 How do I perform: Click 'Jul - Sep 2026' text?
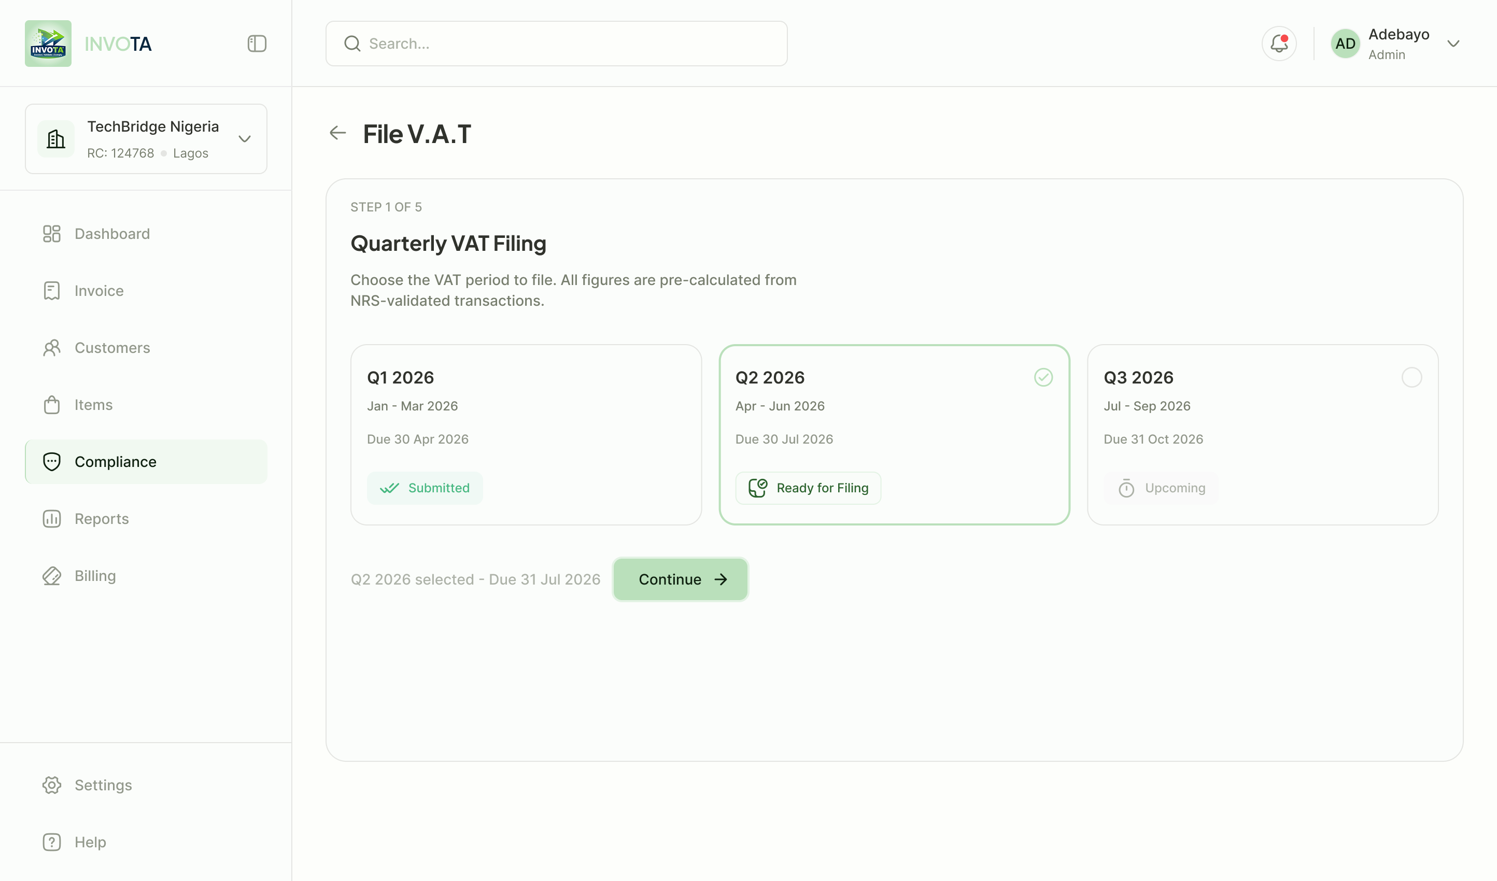click(x=1147, y=406)
